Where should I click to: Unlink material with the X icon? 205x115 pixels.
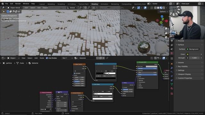click(103, 58)
